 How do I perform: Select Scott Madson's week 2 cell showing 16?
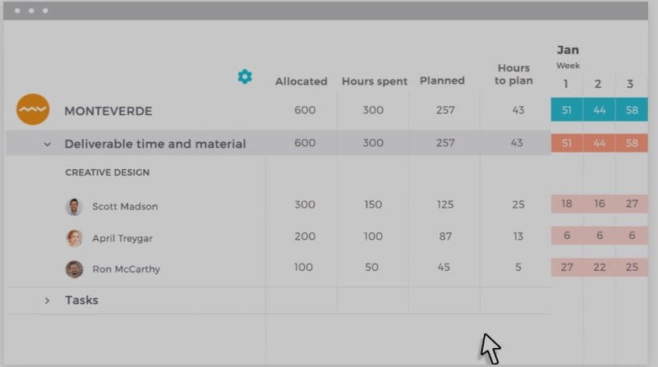pos(599,204)
